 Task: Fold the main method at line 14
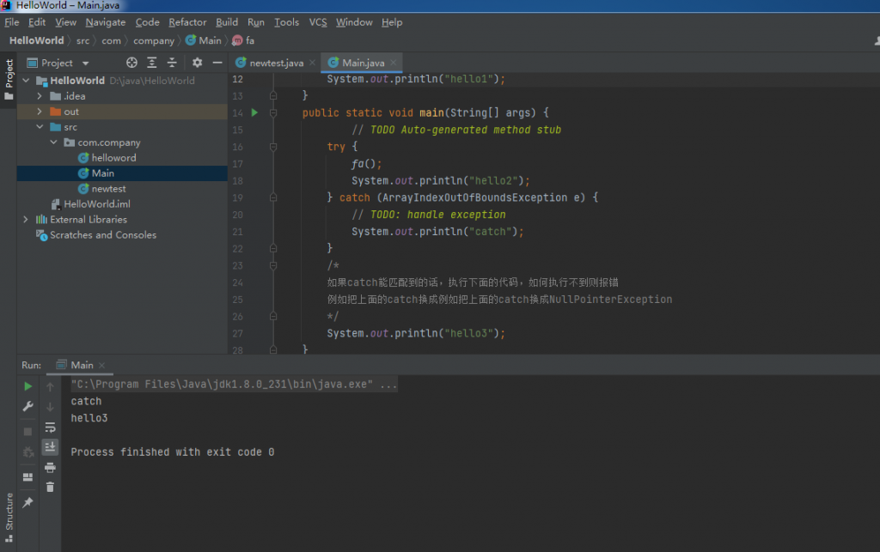(272, 112)
